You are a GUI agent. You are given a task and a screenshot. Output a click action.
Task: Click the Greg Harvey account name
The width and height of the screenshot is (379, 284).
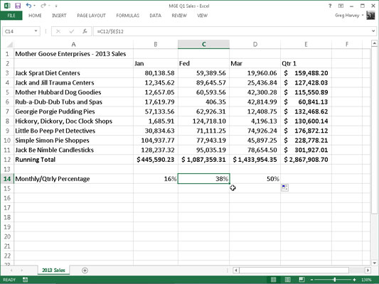[x=347, y=15]
